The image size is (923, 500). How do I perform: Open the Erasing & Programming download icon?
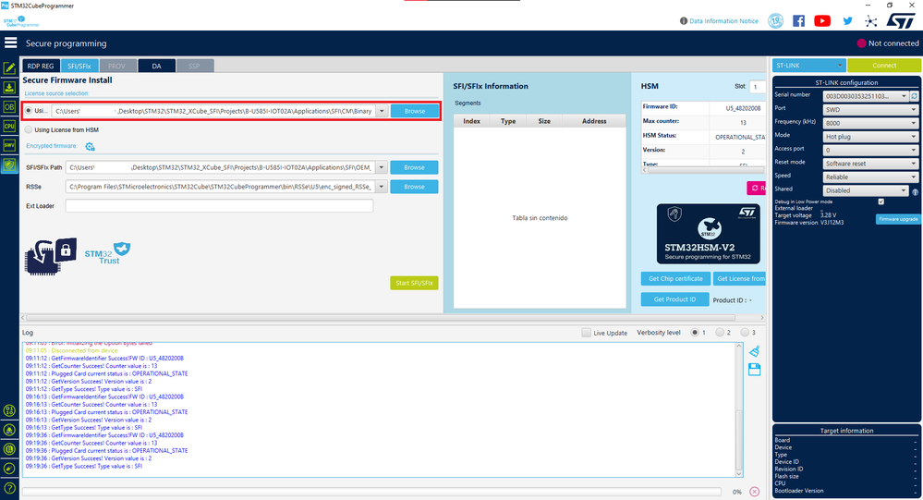[9, 87]
